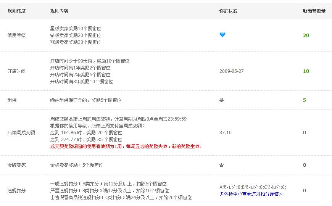Click the text 开店时间满2年奖励5个橱窗位
The width and height of the screenshot is (332, 206).
click(x=80, y=74)
